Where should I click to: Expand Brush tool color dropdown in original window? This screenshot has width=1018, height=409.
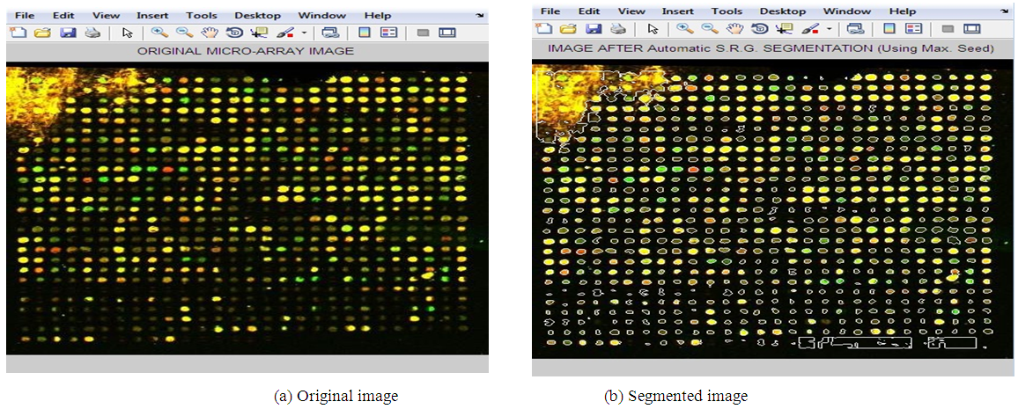point(304,33)
